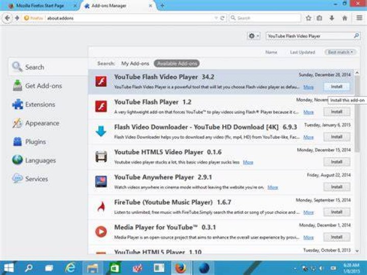Reload the page with the refresh icon
This screenshot has width=367, height=275.
pyautogui.click(x=222, y=18)
